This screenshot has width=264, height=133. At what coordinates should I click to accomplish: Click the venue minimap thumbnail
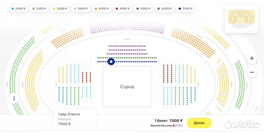(x=241, y=19)
